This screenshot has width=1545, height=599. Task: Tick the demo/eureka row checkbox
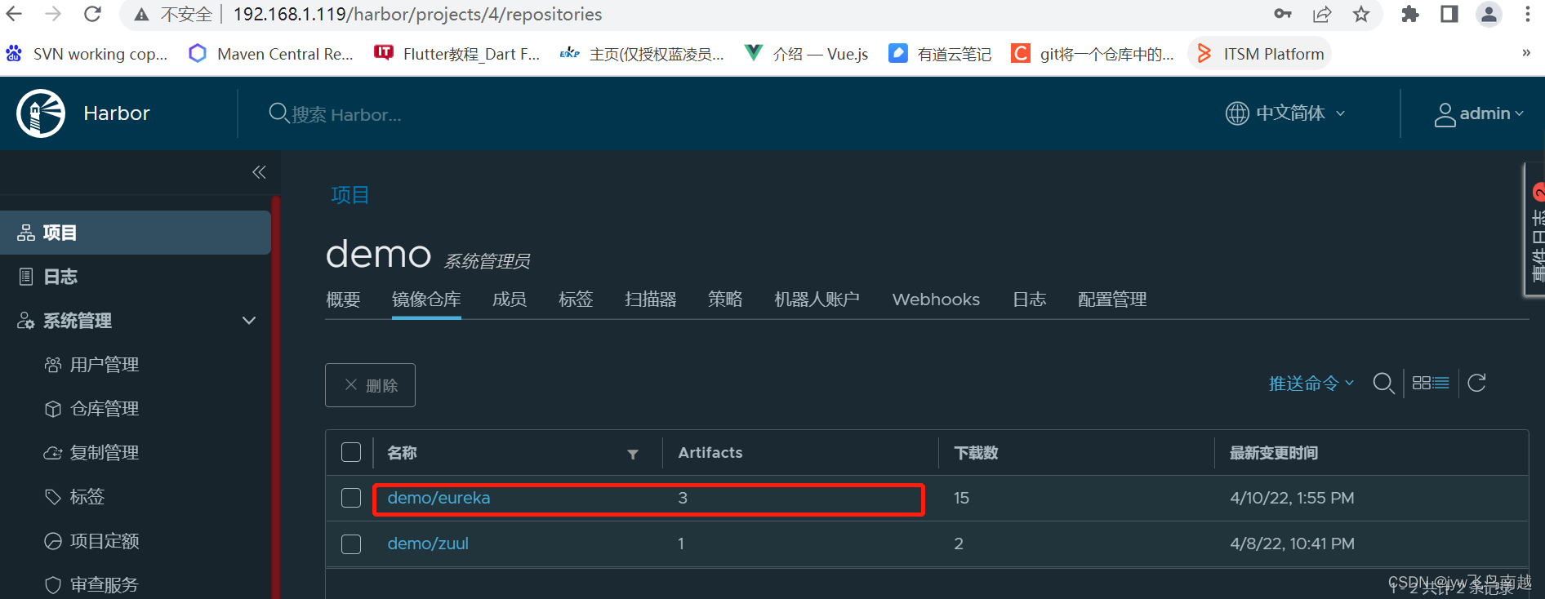coord(351,498)
